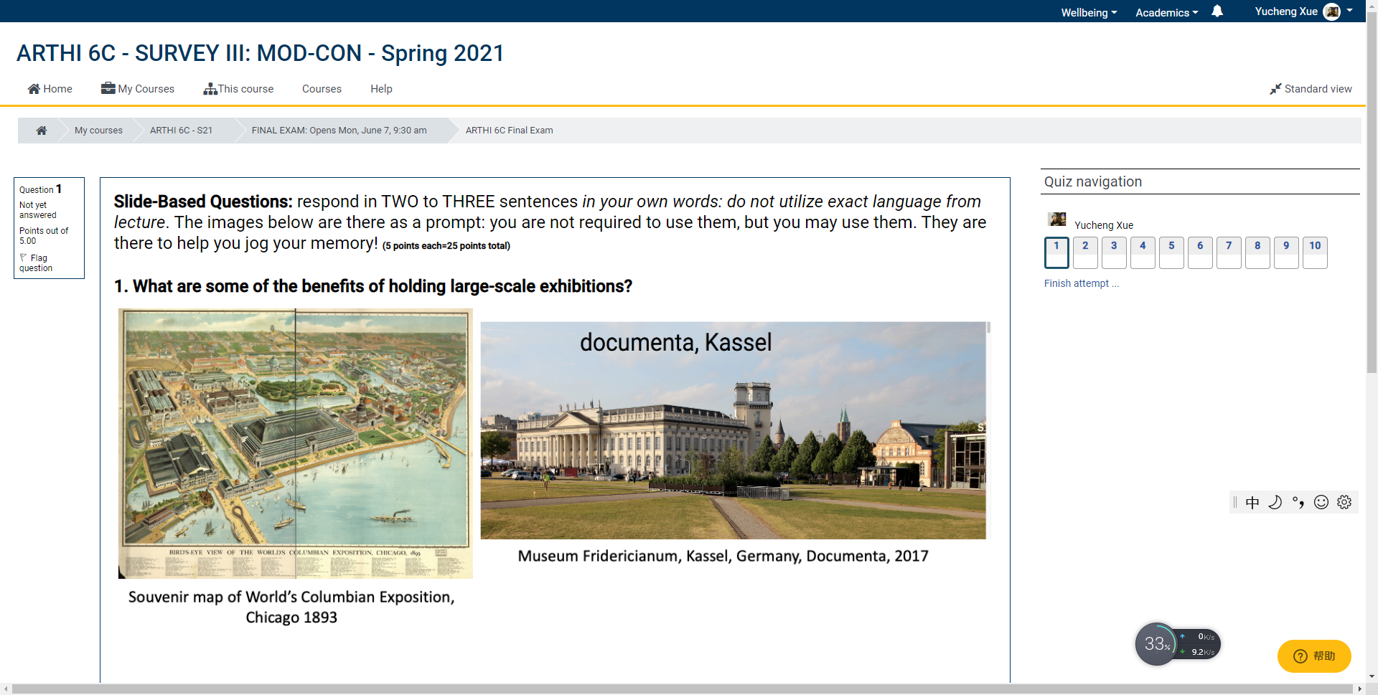Click scroll-down arrow on vertical scrollbar

pos(1372,676)
